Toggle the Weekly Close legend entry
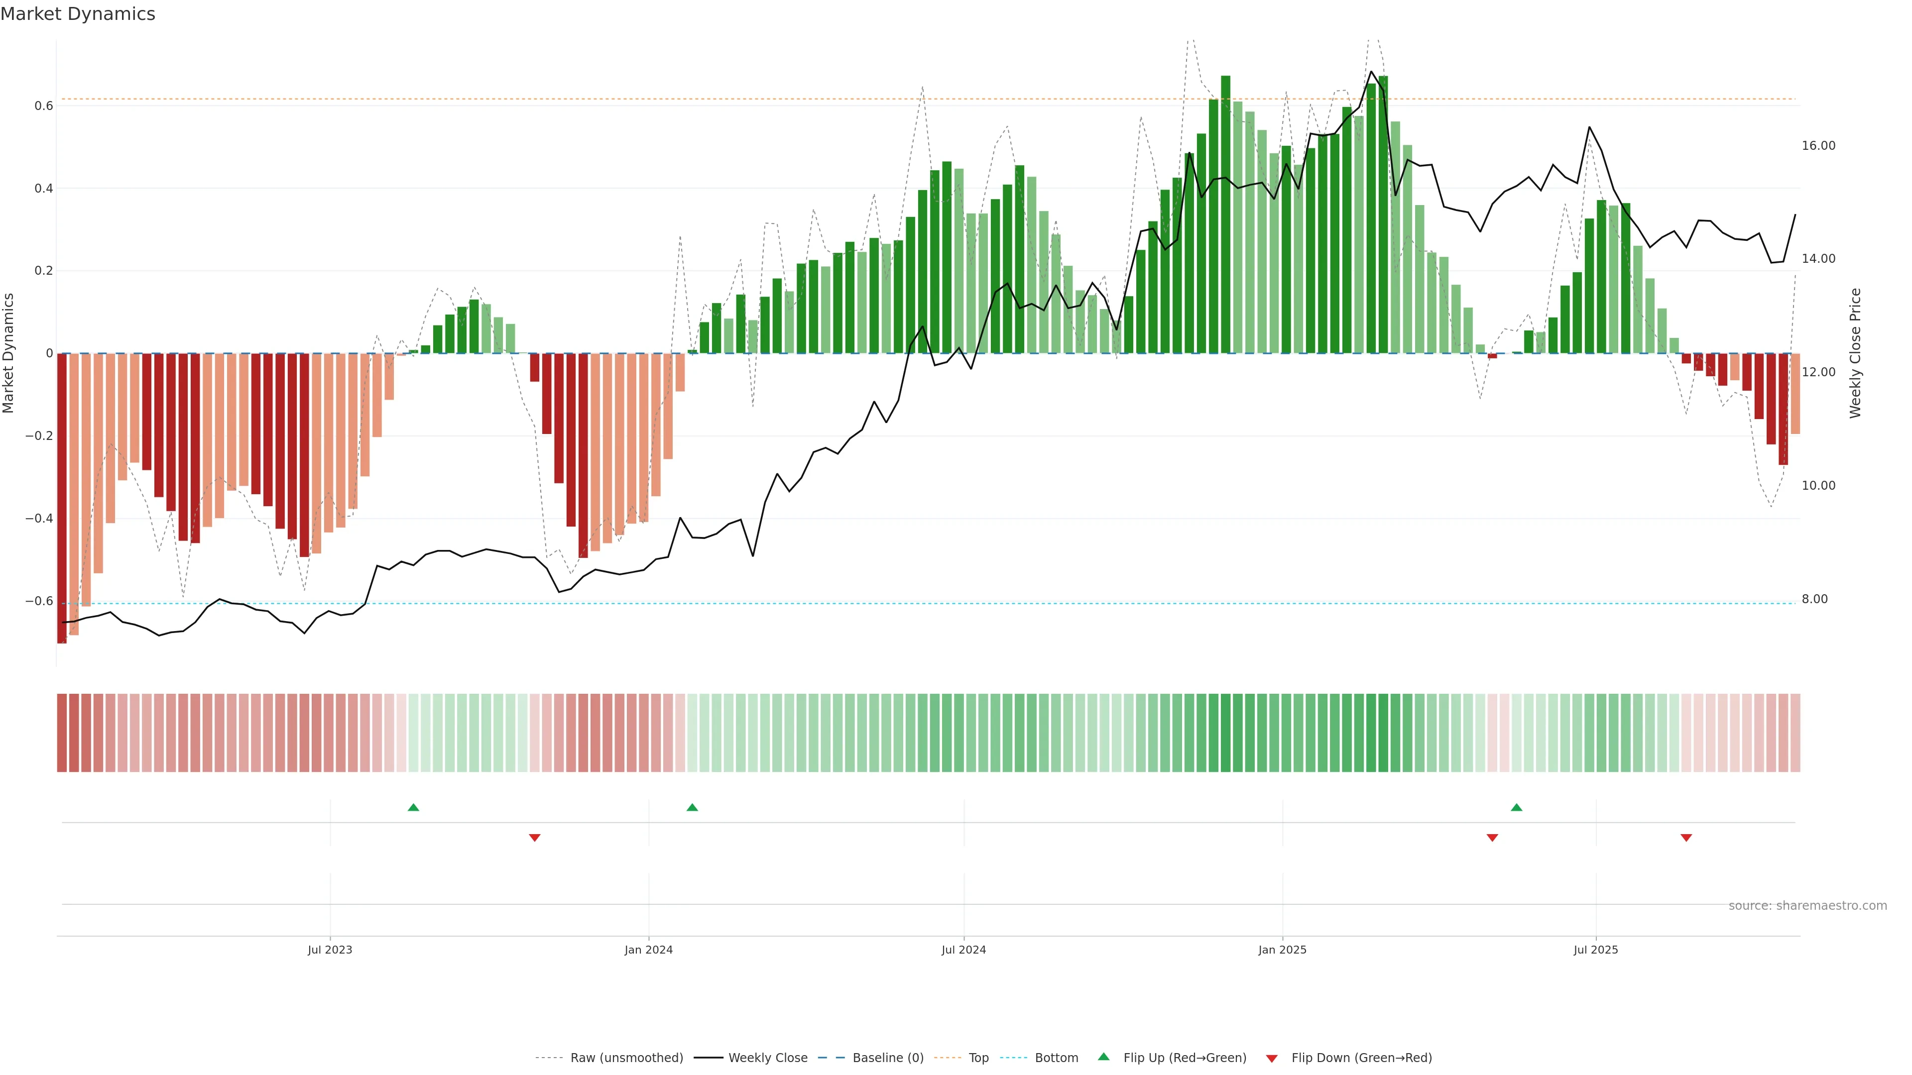1912x1075 pixels. pyautogui.click(x=767, y=1057)
